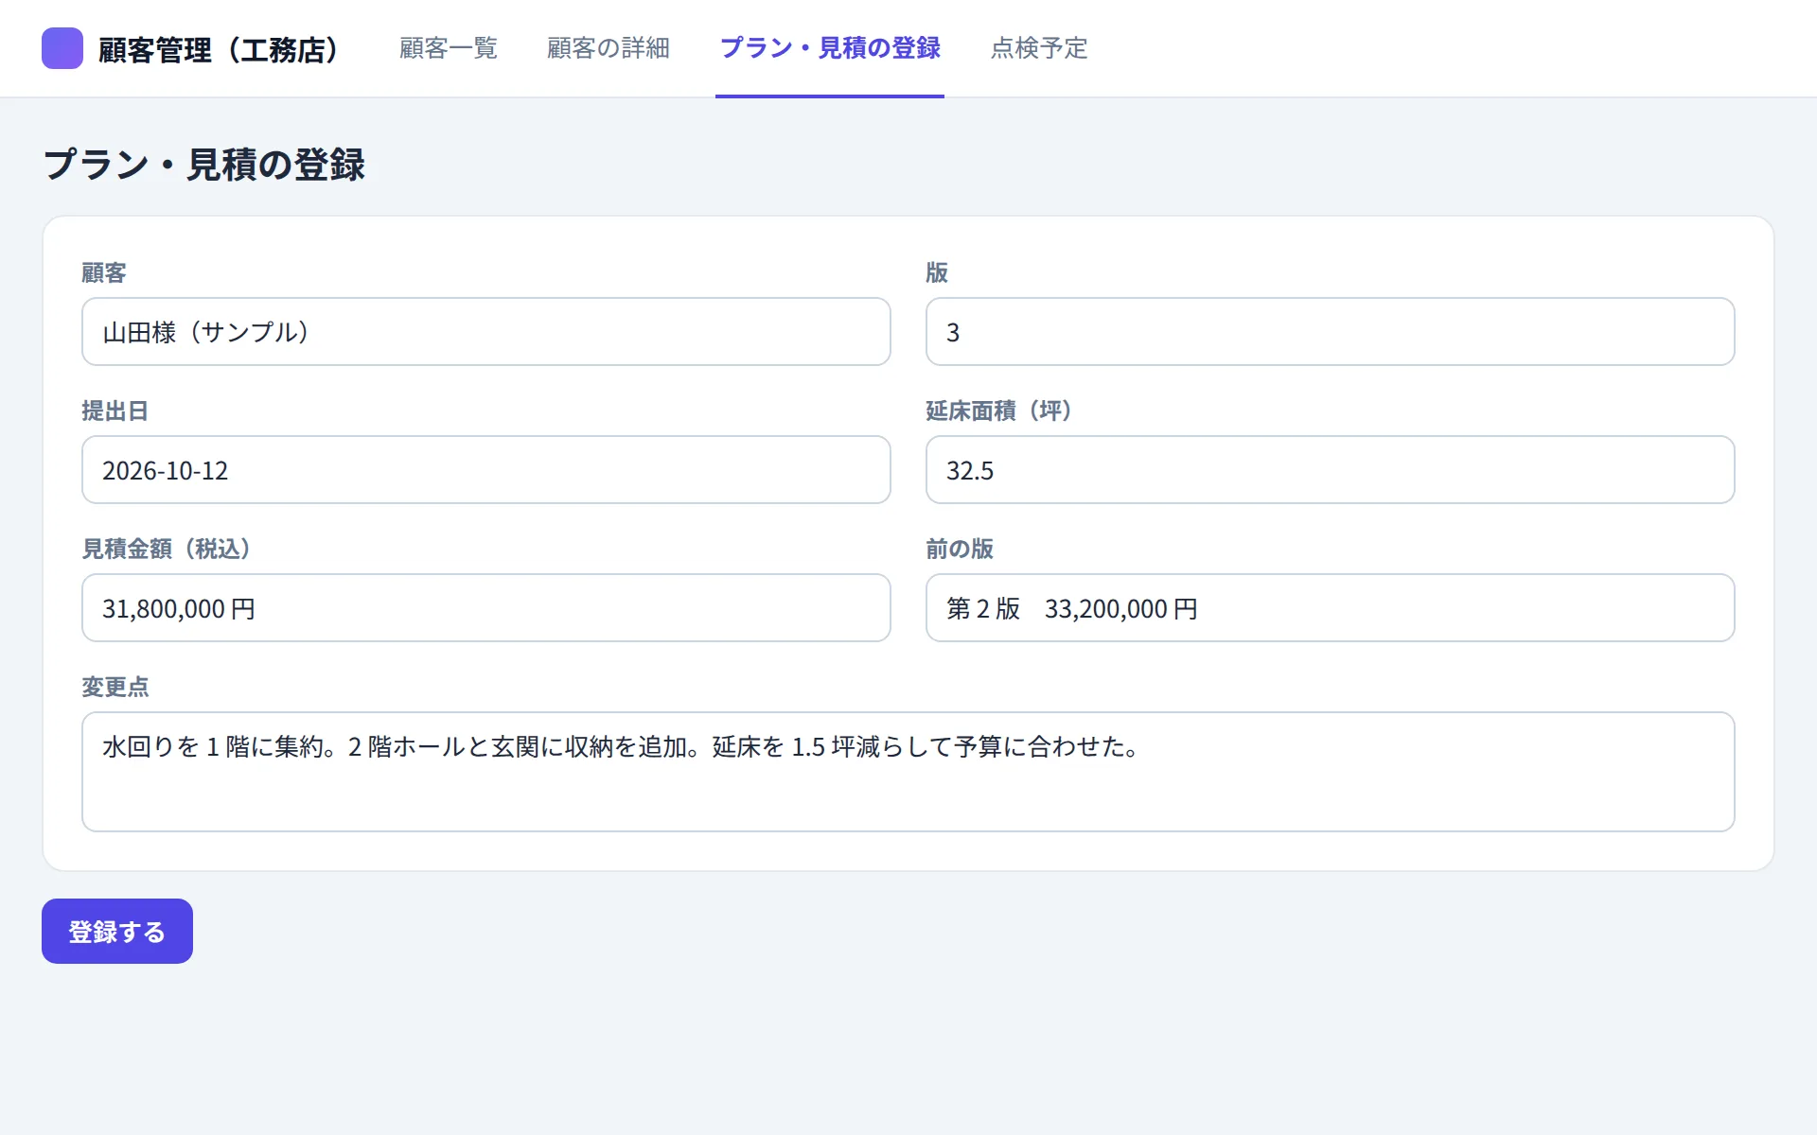This screenshot has width=1817, height=1135.
Task: Go to the 点検予定 tab
Action: pyautogui.click(x=1039, y=48)
